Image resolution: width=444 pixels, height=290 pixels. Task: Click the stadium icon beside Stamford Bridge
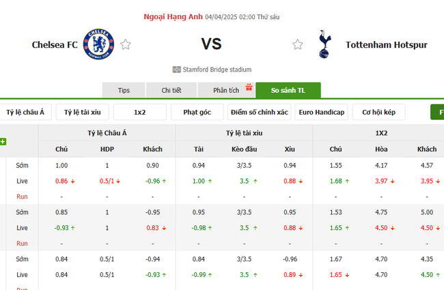[177, 70]
